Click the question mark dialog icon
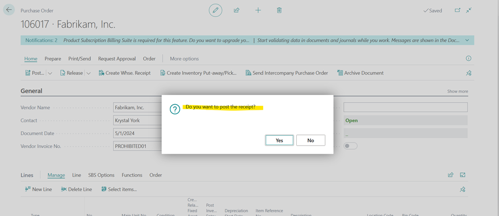The image size is (499, 216). coord(175,109)
